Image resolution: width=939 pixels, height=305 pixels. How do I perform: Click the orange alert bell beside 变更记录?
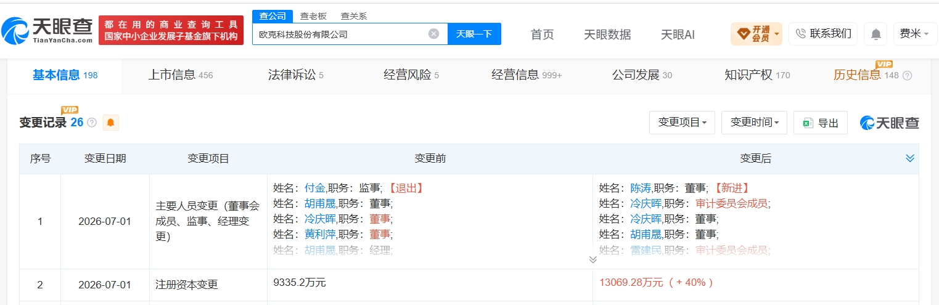click(110, 123)
